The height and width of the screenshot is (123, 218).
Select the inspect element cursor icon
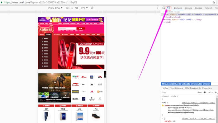point(163,8)
